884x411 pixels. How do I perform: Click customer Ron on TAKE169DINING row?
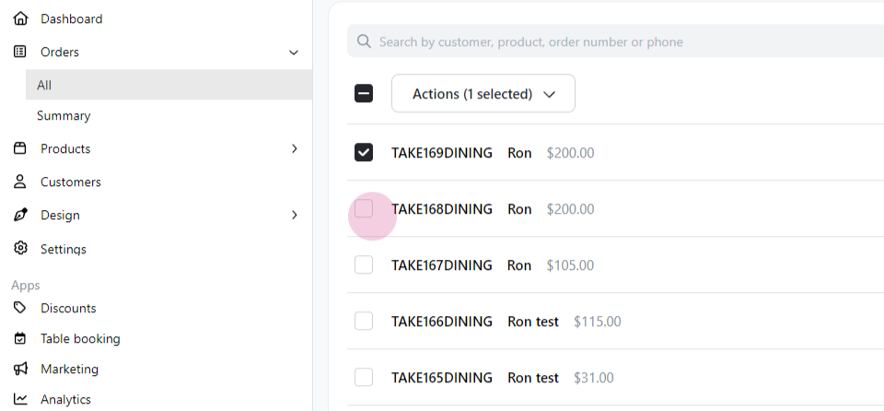click(519, 153)
